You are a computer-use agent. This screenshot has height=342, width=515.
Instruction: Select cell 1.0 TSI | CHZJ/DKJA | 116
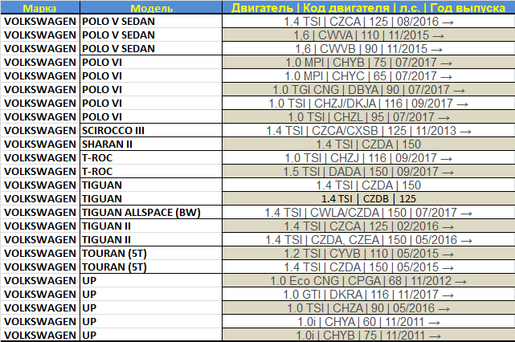(369, 104)
